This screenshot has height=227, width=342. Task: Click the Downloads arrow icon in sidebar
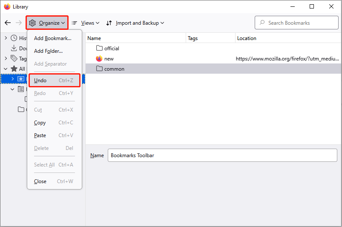pyautogui.click(x=14, y=49)
